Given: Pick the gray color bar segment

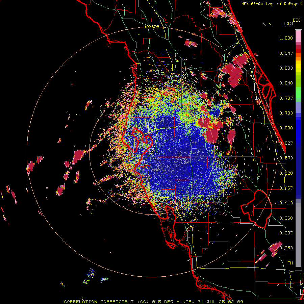Looking at the screenshot, I should click(298, 235).
